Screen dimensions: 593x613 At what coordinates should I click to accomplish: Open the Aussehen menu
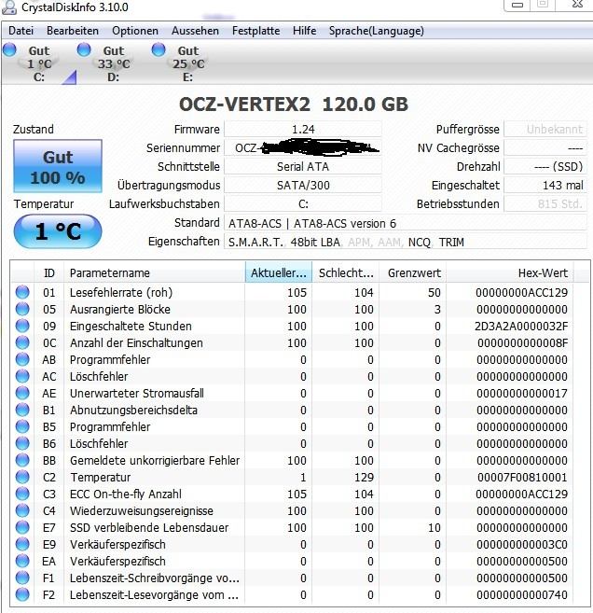tap(195, 31)
